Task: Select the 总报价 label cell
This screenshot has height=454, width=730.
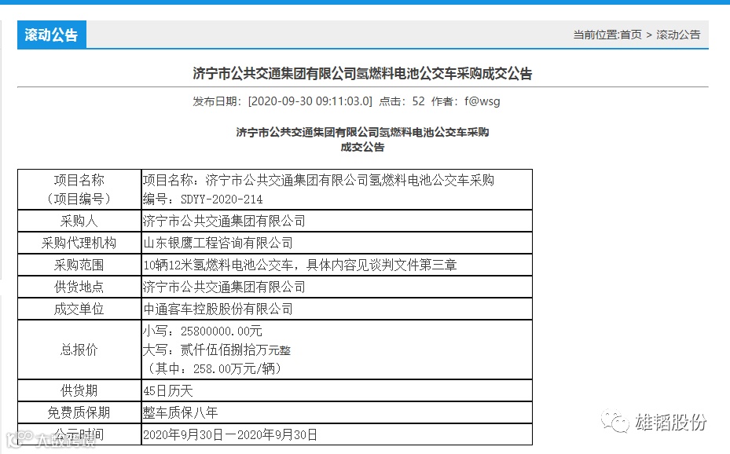Action: coord(79,350)
